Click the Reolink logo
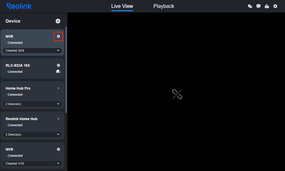Viewport: 285px width, 171px height. [19, 6]
